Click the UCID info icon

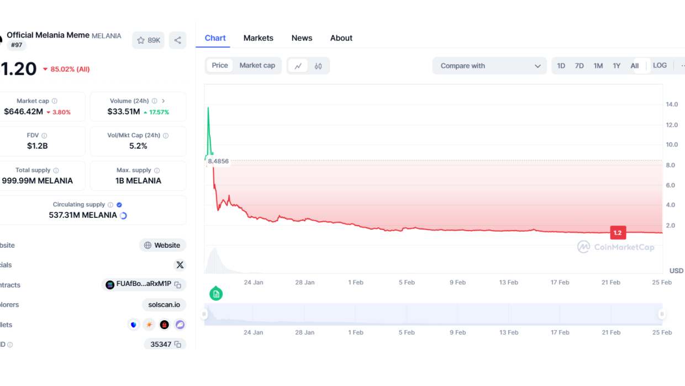pos(10,345)
